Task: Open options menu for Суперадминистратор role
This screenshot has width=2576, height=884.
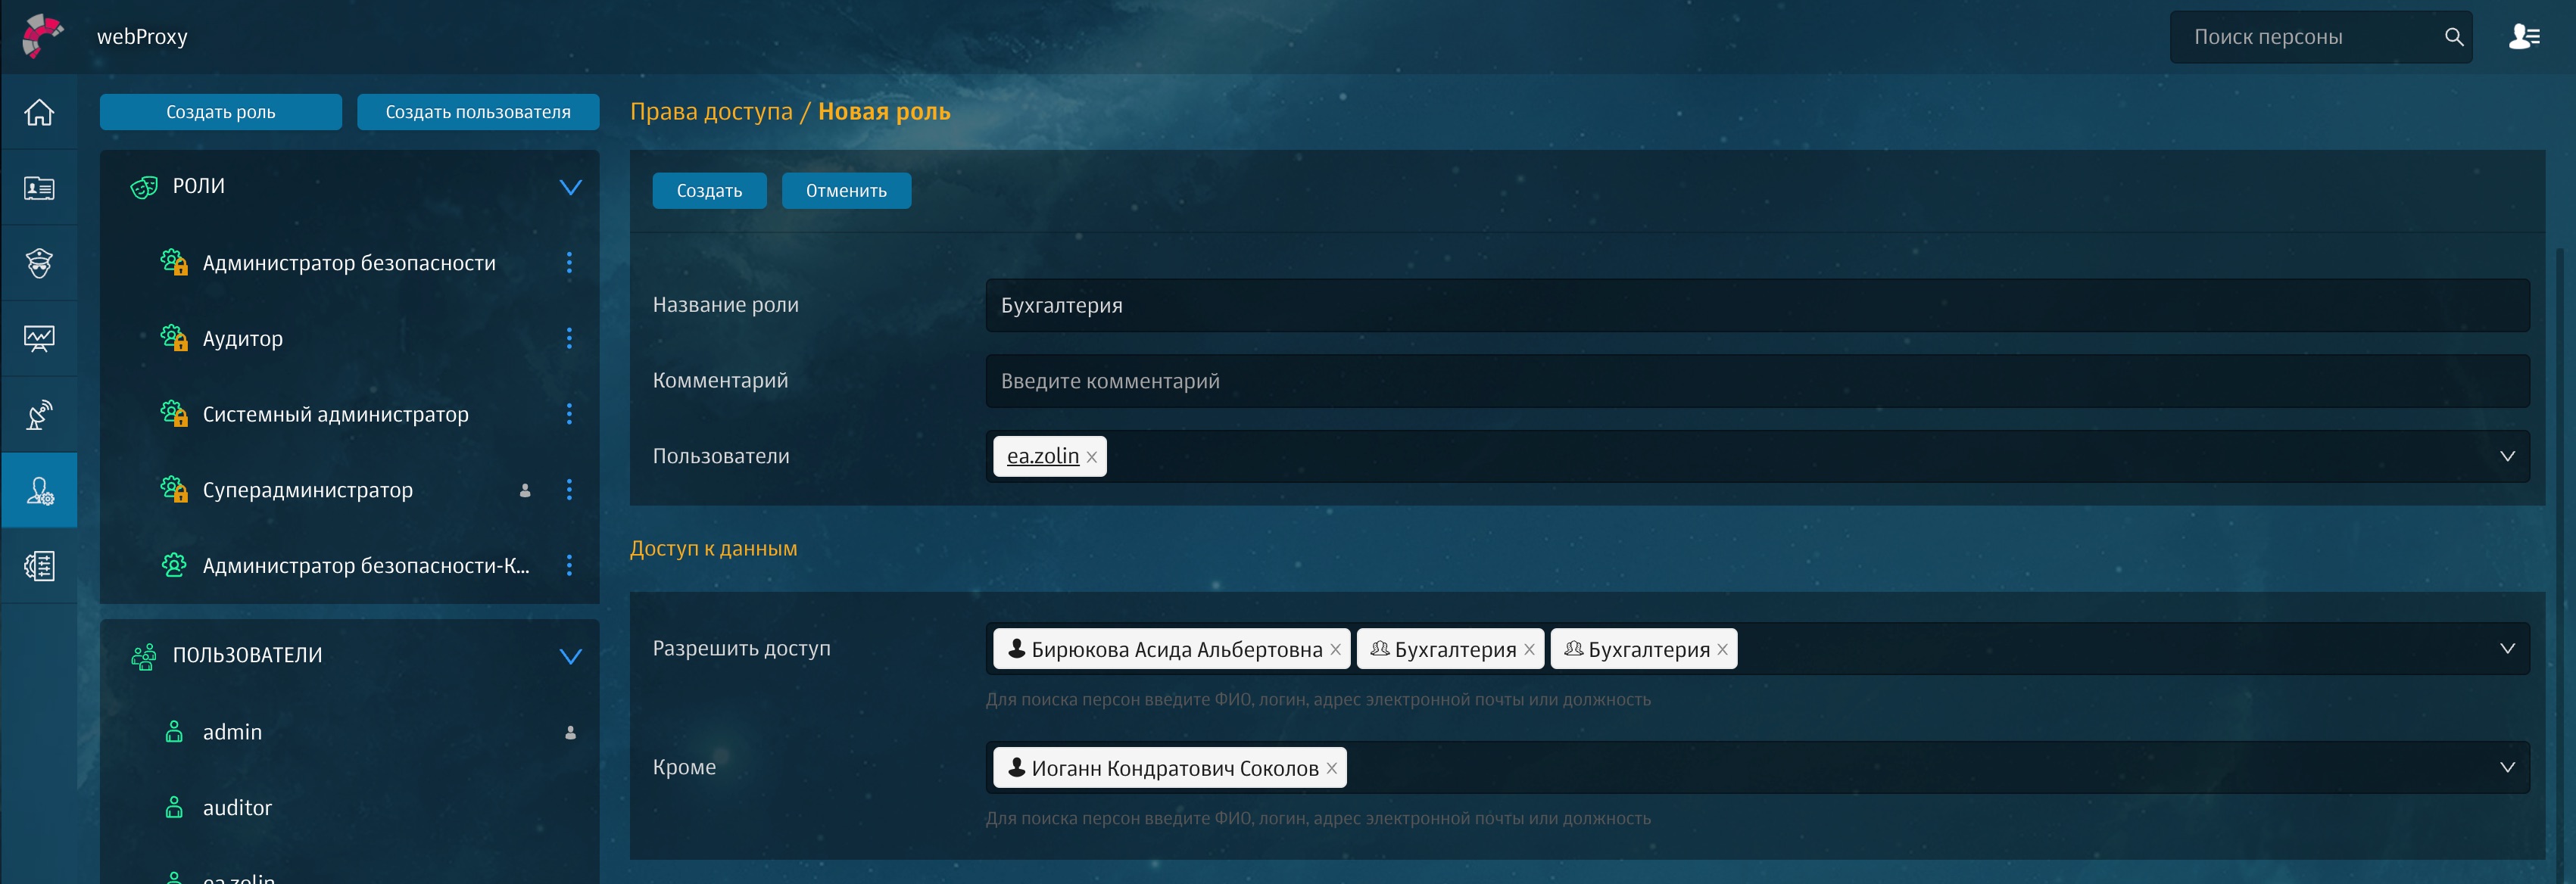Action: pyautogui.click(x=569, y=490)
